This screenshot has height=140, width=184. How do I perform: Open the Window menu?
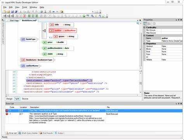33,7
